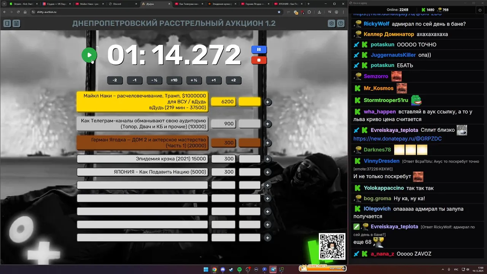Click plus icon next to Майкл Наки lot
Viewport: 487px width, 274px height.
point(267,102)
